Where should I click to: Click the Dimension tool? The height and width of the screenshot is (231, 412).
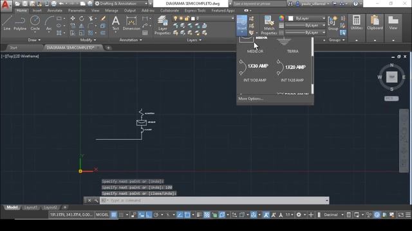pos(131,23)
